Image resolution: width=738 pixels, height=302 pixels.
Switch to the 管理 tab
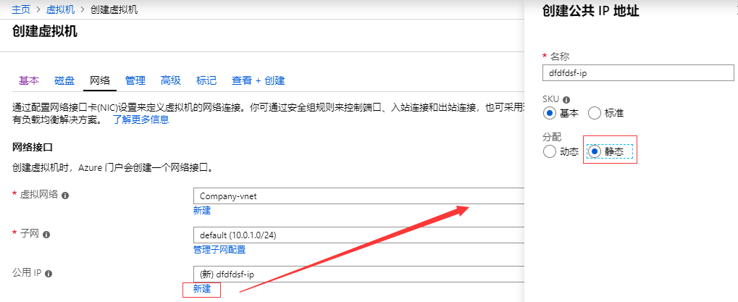point(135,80)
